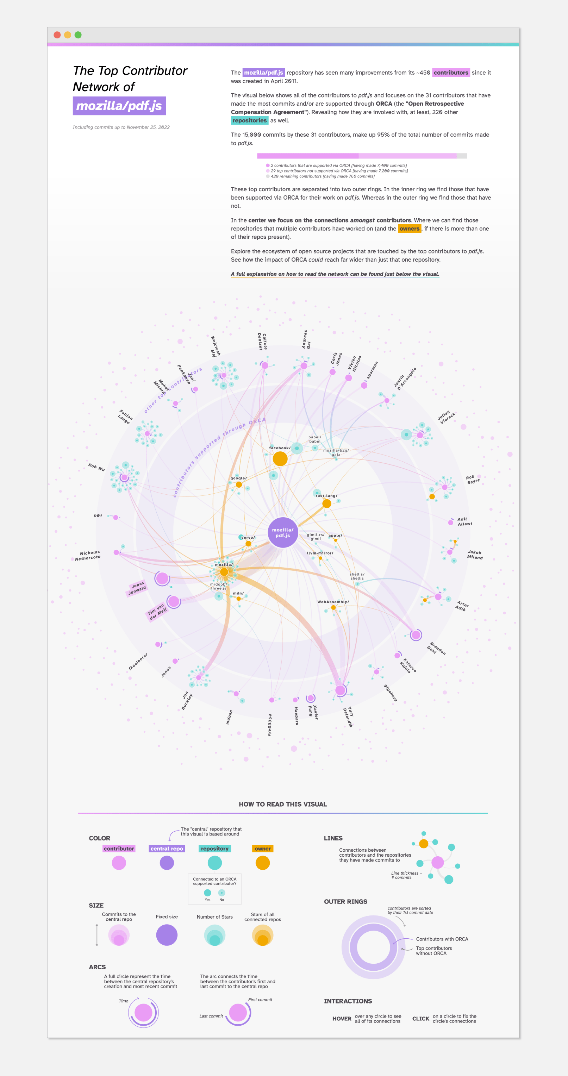Select the facebook/ owner orange circle

coord(280,459)
